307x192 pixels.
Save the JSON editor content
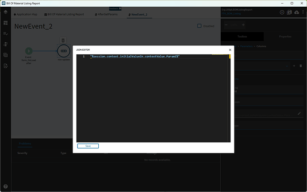click(x=88, y=146)
